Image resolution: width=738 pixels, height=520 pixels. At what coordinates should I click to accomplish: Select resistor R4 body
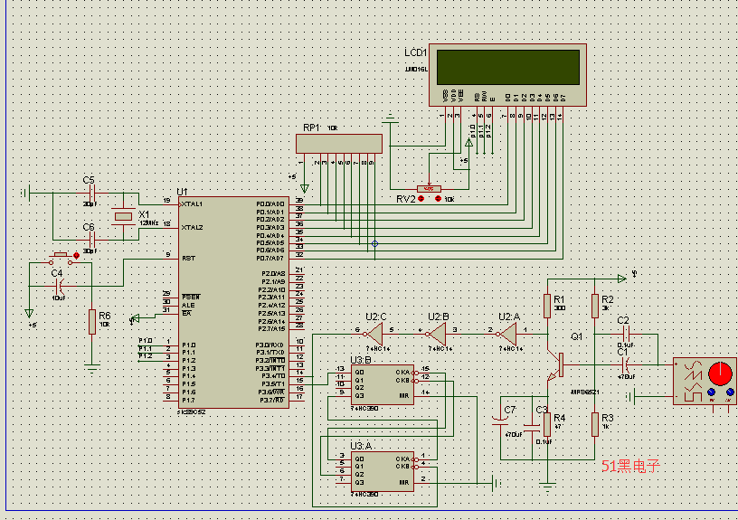[x=547, y=424]
